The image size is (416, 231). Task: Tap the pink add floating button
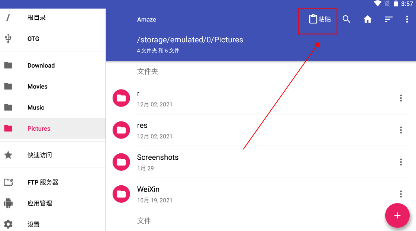[397, 215]
